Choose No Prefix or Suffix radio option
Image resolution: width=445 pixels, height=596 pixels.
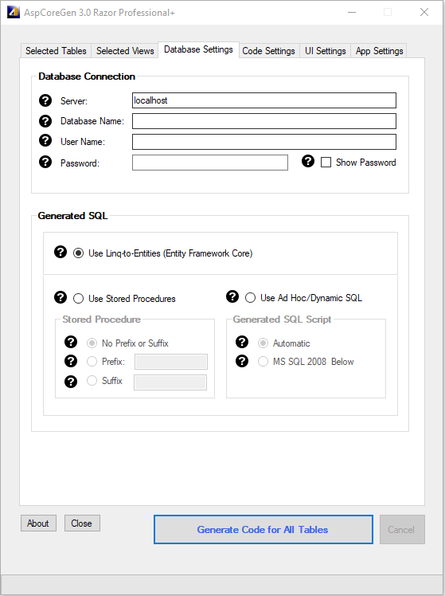point(92,343)
